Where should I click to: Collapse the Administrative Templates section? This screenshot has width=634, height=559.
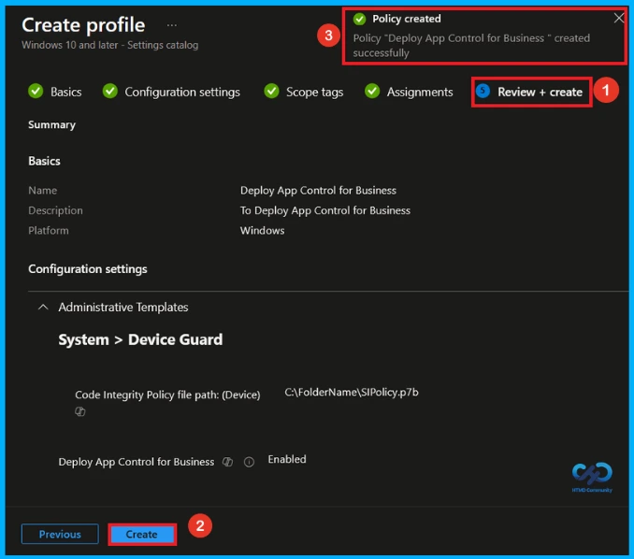(x=43, y=308)
